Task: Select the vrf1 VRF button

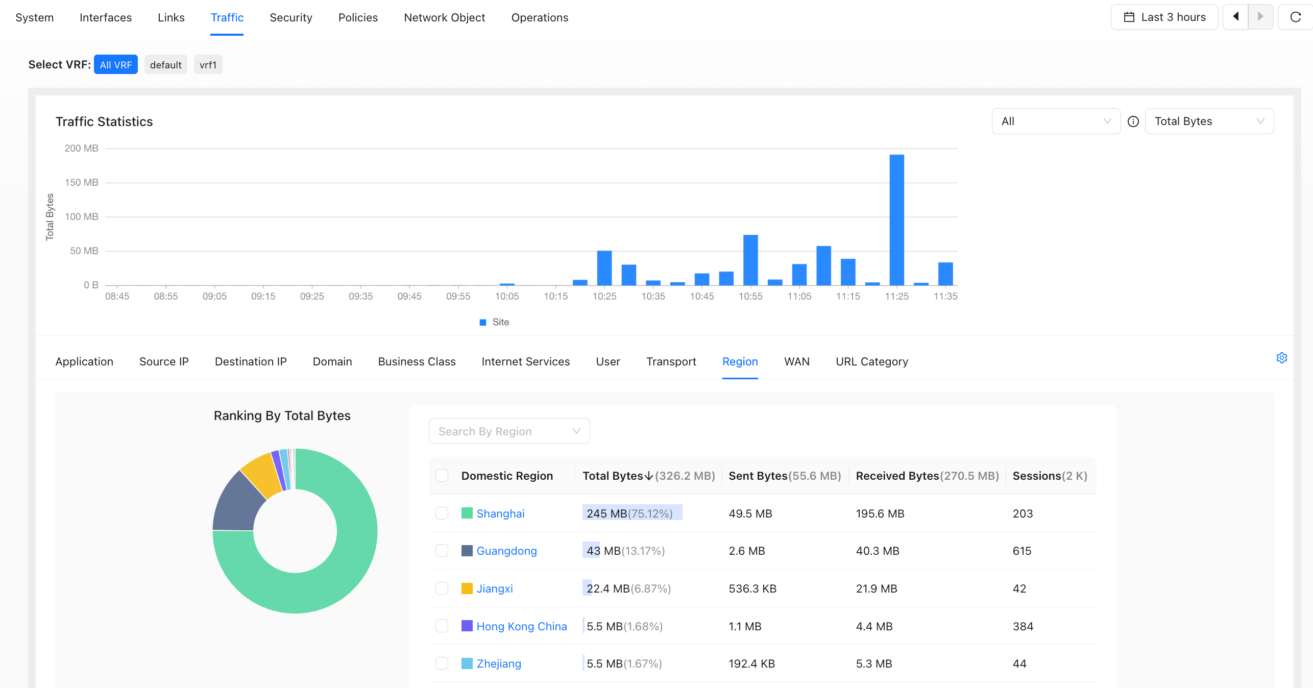Action: pos(208,65)
